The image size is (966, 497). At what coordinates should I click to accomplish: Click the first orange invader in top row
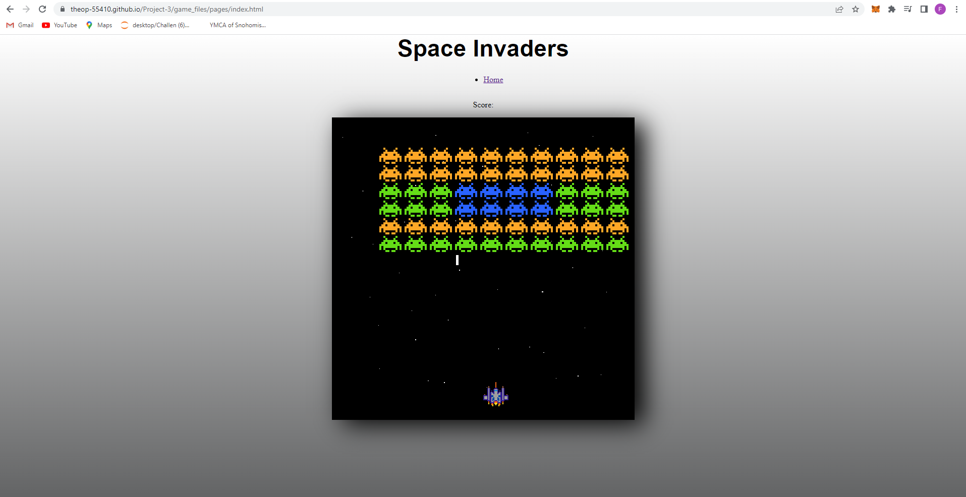coord(390,156)
